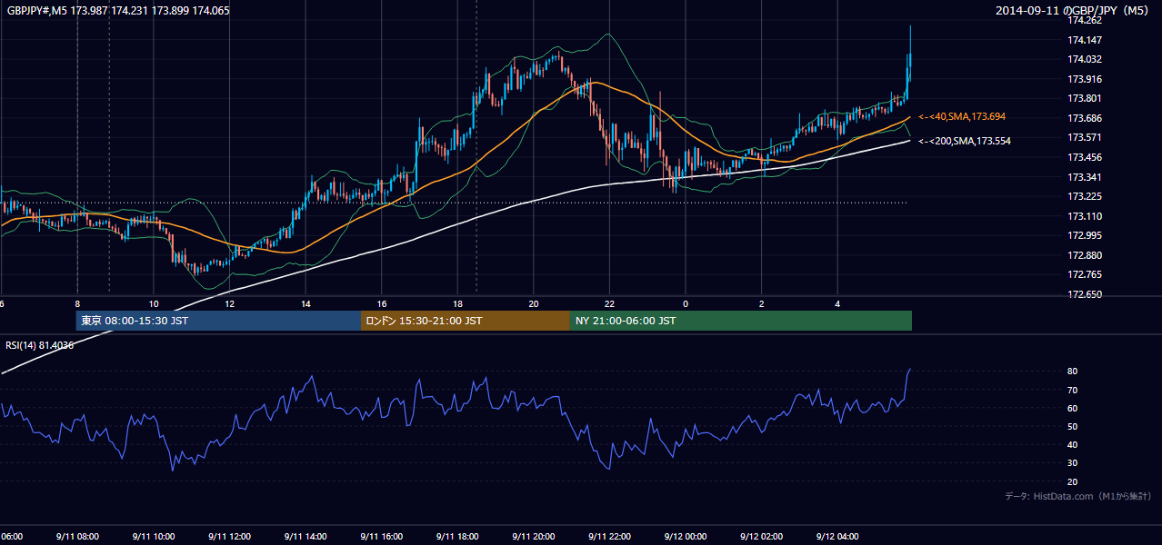Screen dimensions: 1162x545
Task: Click hour marker 22 under the price chart
Action: [610, 303]
